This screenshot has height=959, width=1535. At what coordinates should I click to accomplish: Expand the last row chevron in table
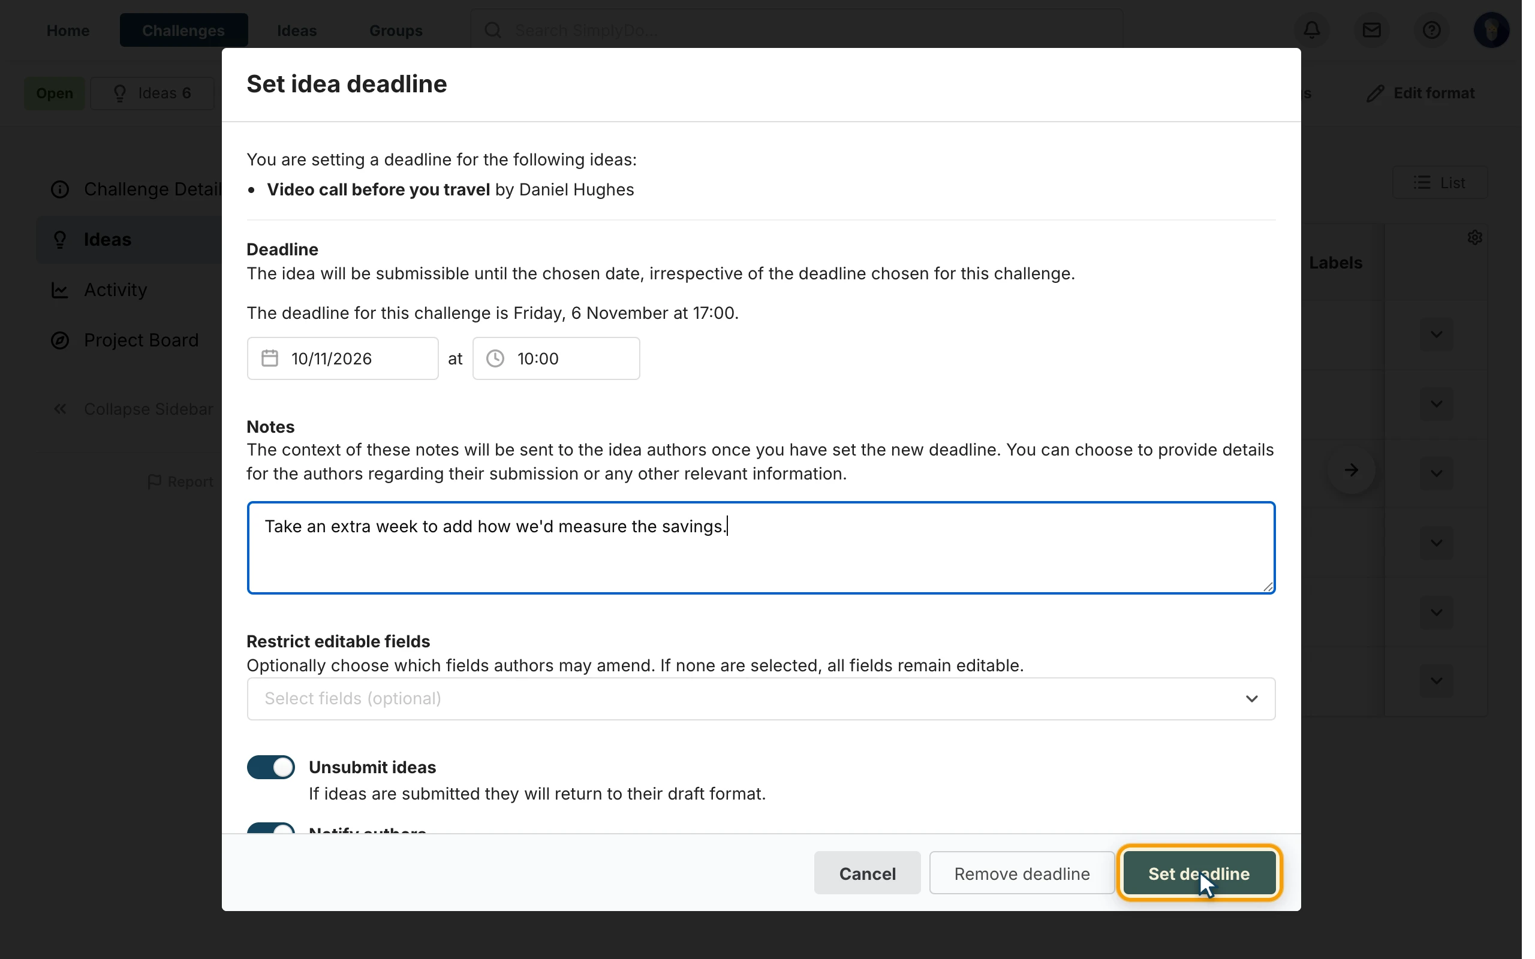[1436, 680]
